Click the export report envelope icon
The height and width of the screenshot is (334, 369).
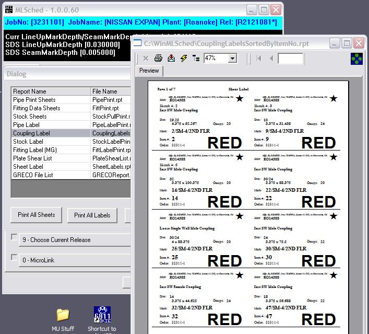(x=171, y=59)
